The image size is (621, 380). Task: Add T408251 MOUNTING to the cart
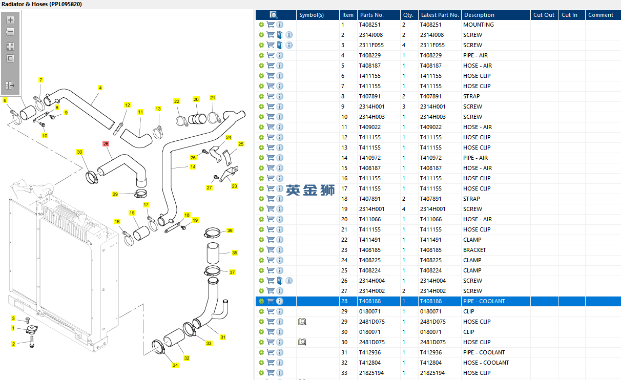click(x=271, y=25)
